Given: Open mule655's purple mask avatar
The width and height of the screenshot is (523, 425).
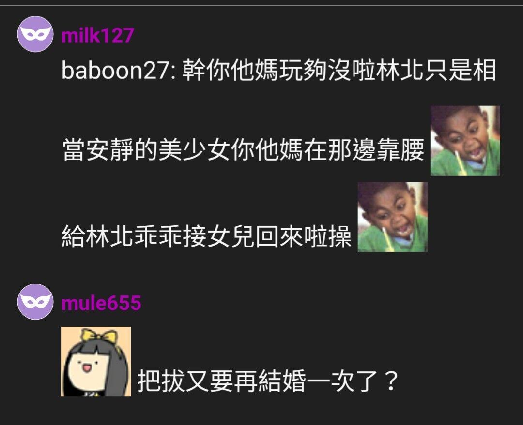Looking at the screenshot, I should pyautogui.click(x=35, y=302).
